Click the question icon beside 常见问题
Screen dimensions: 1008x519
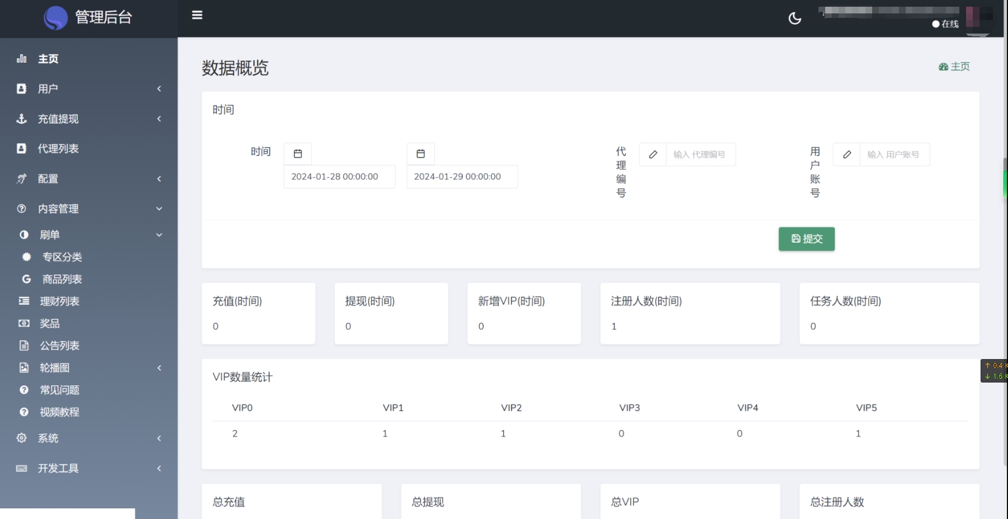tap(23, 390)
